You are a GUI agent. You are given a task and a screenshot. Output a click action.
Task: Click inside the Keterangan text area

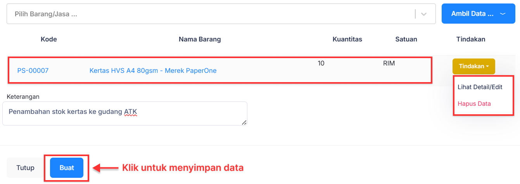point(124,113)
